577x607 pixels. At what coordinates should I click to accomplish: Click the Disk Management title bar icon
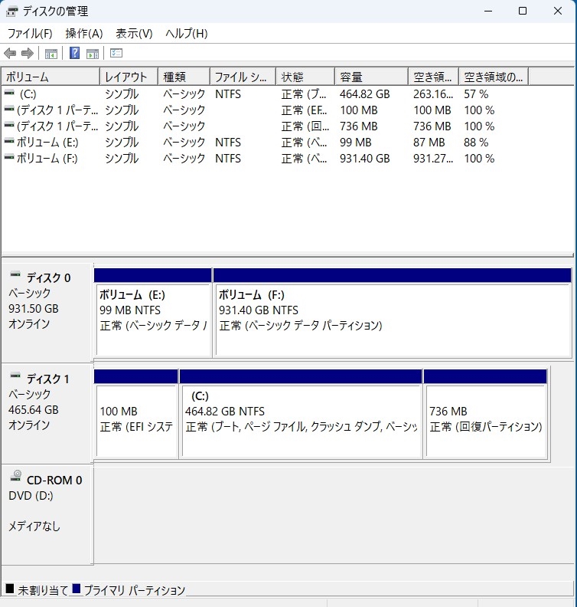click(11, 11)
